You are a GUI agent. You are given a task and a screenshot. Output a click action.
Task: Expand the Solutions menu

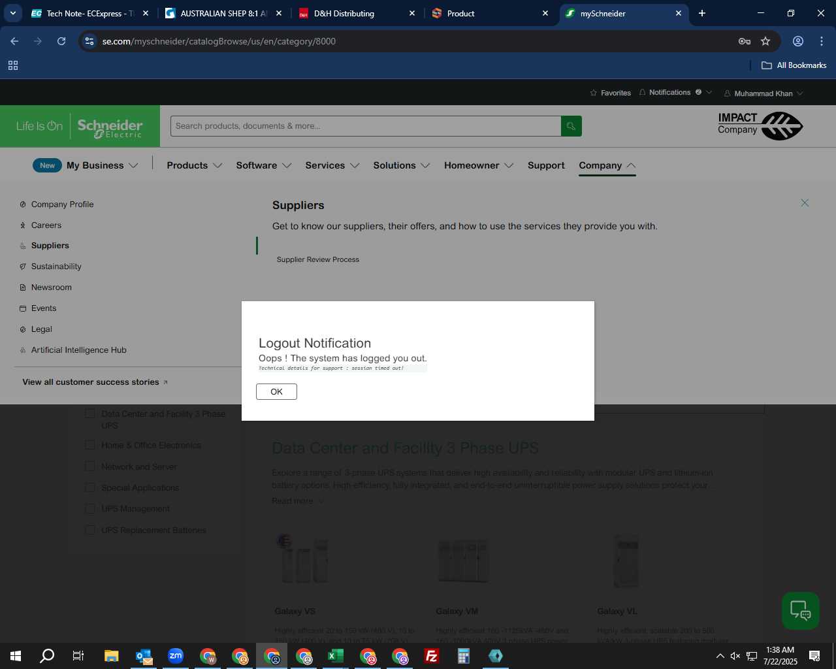click(x=402, y=165)
